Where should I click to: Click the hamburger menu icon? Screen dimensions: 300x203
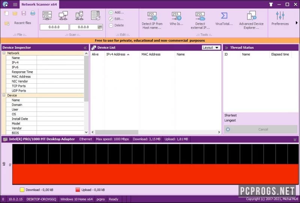pos(15,5)
